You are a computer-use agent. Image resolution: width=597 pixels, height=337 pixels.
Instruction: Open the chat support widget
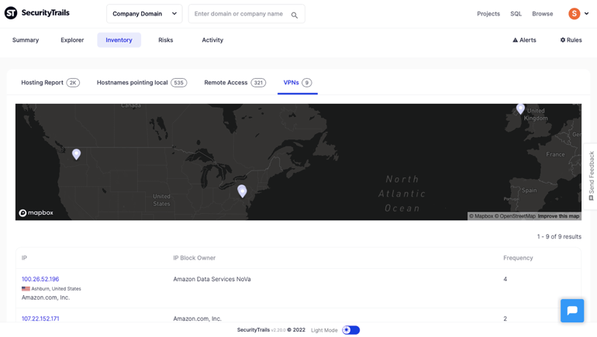coord(572,311)
